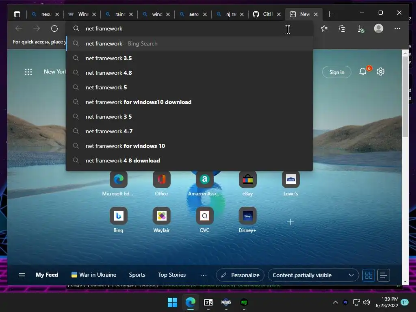Show hidden system tray icons chevron
The width and height of the screenshot is (416, 312).
(335, 302)
